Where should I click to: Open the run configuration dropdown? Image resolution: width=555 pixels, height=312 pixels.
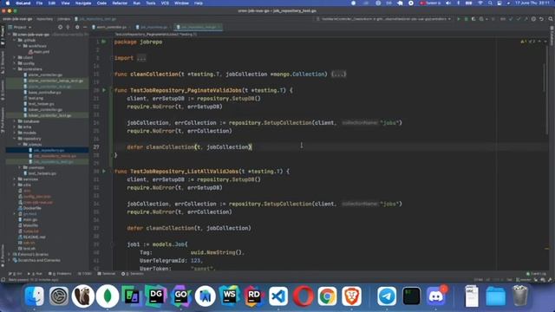(385, 19)
